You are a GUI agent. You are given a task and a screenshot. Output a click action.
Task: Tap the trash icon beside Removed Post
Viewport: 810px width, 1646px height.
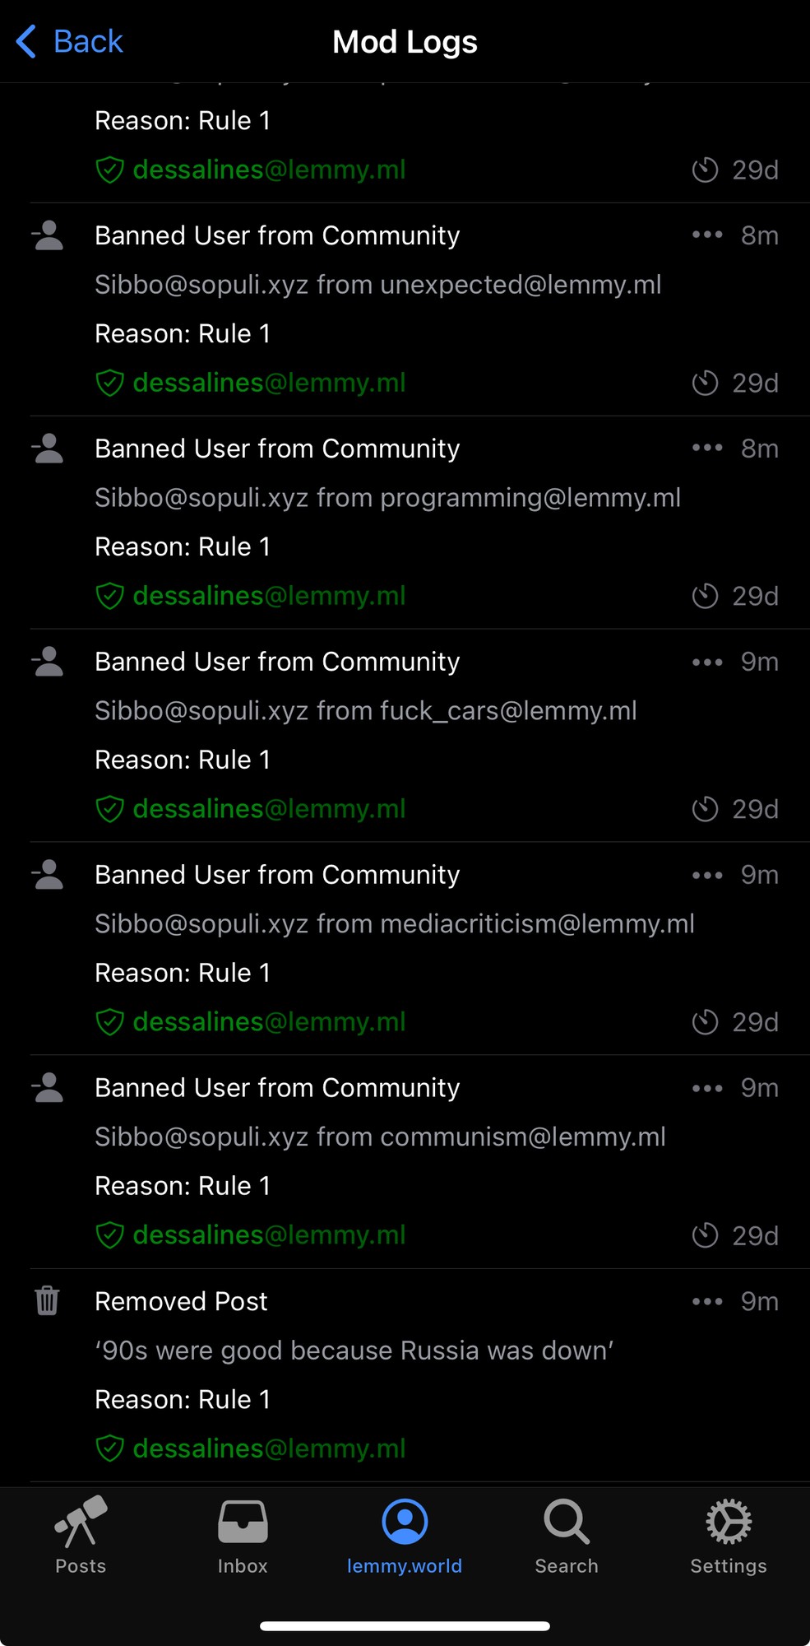point(48,1300)
